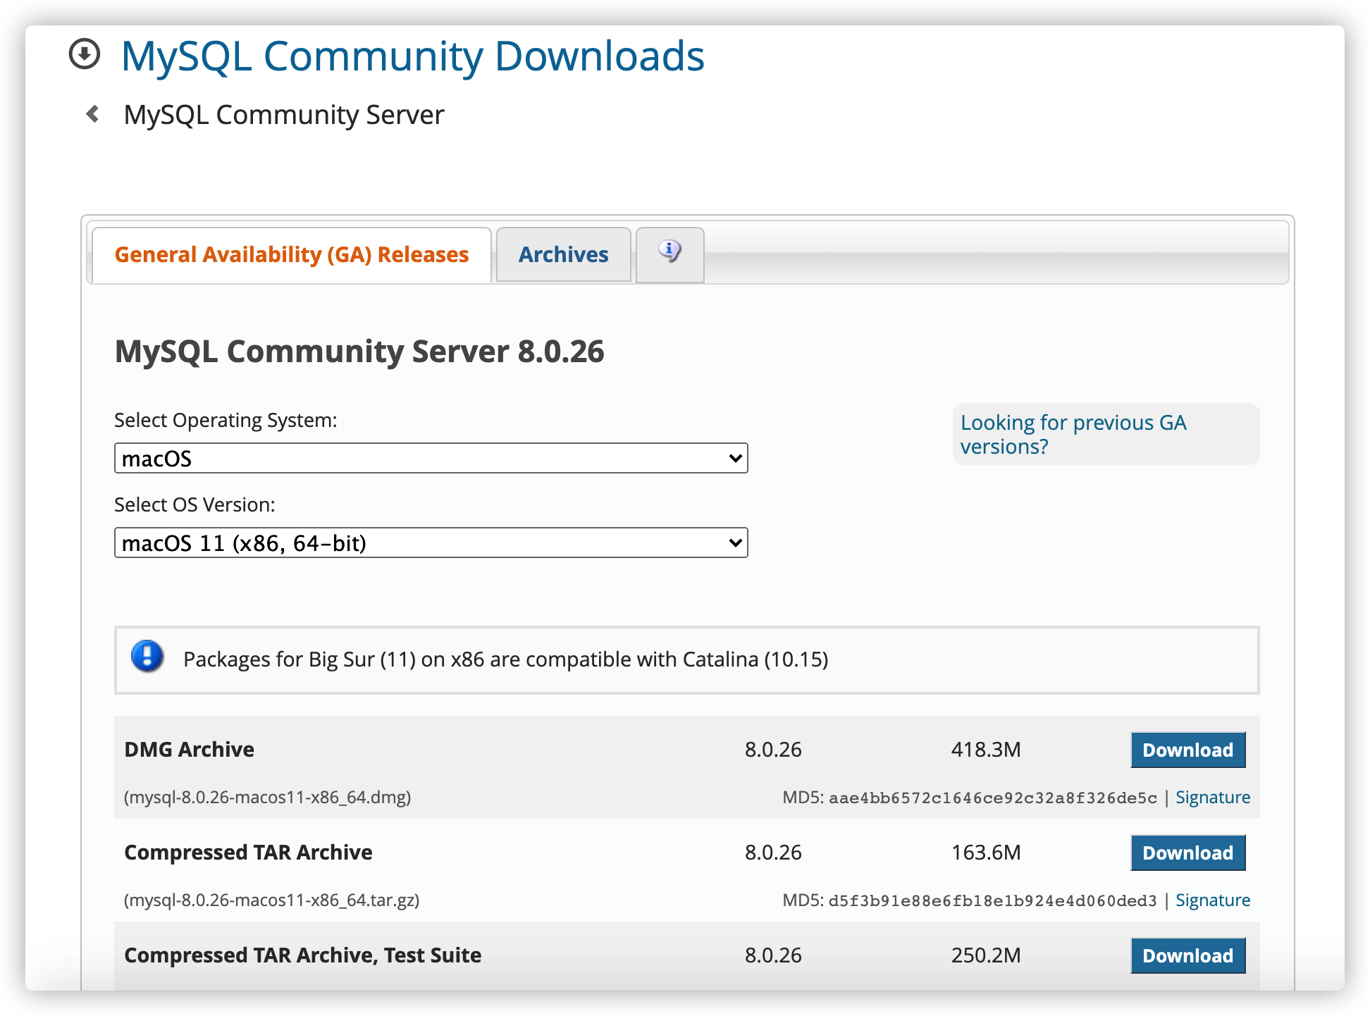Click the Big Sur compatibility notice text
1370x1016 pixels.
505,659
